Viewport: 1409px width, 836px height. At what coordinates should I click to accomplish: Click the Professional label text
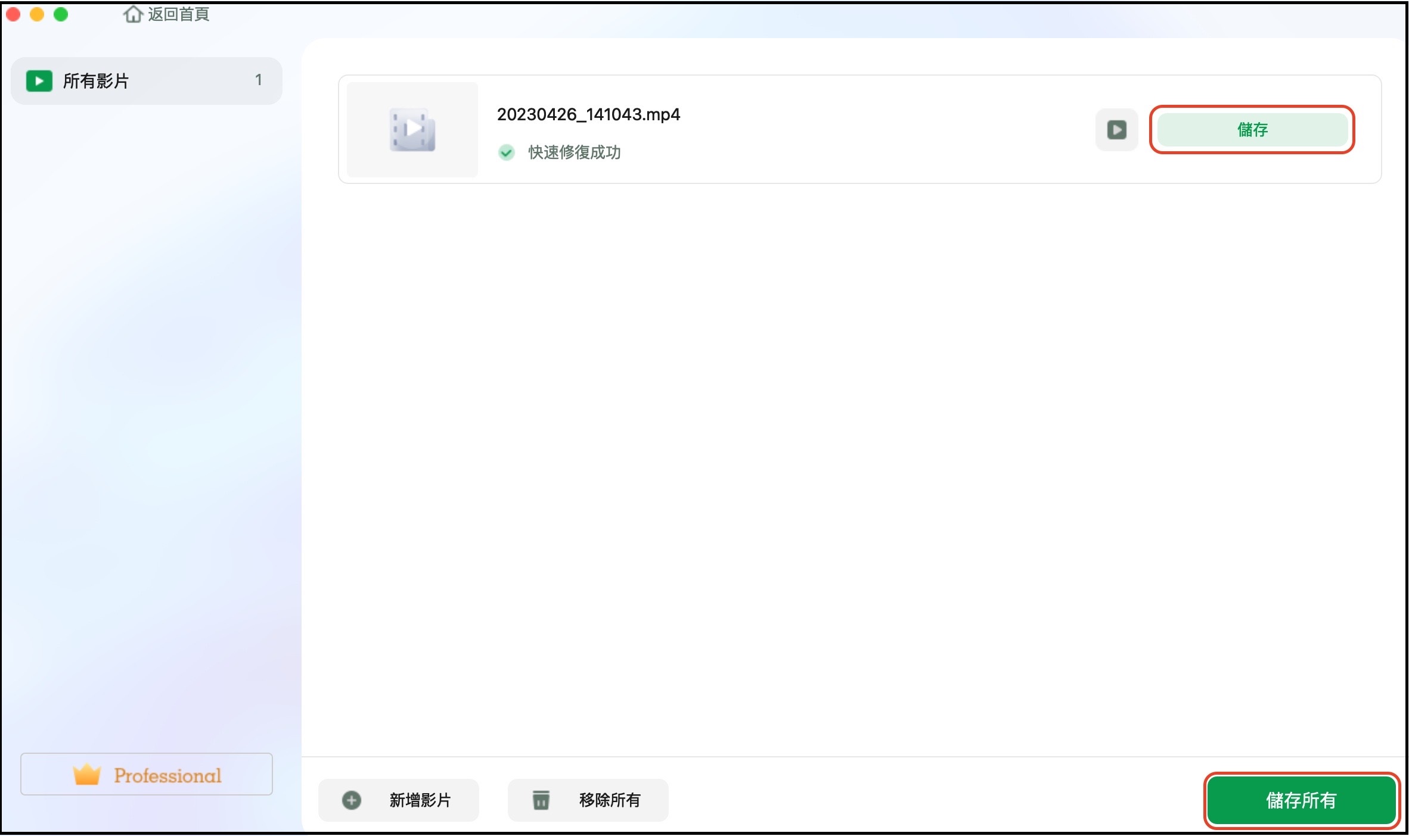167,775
